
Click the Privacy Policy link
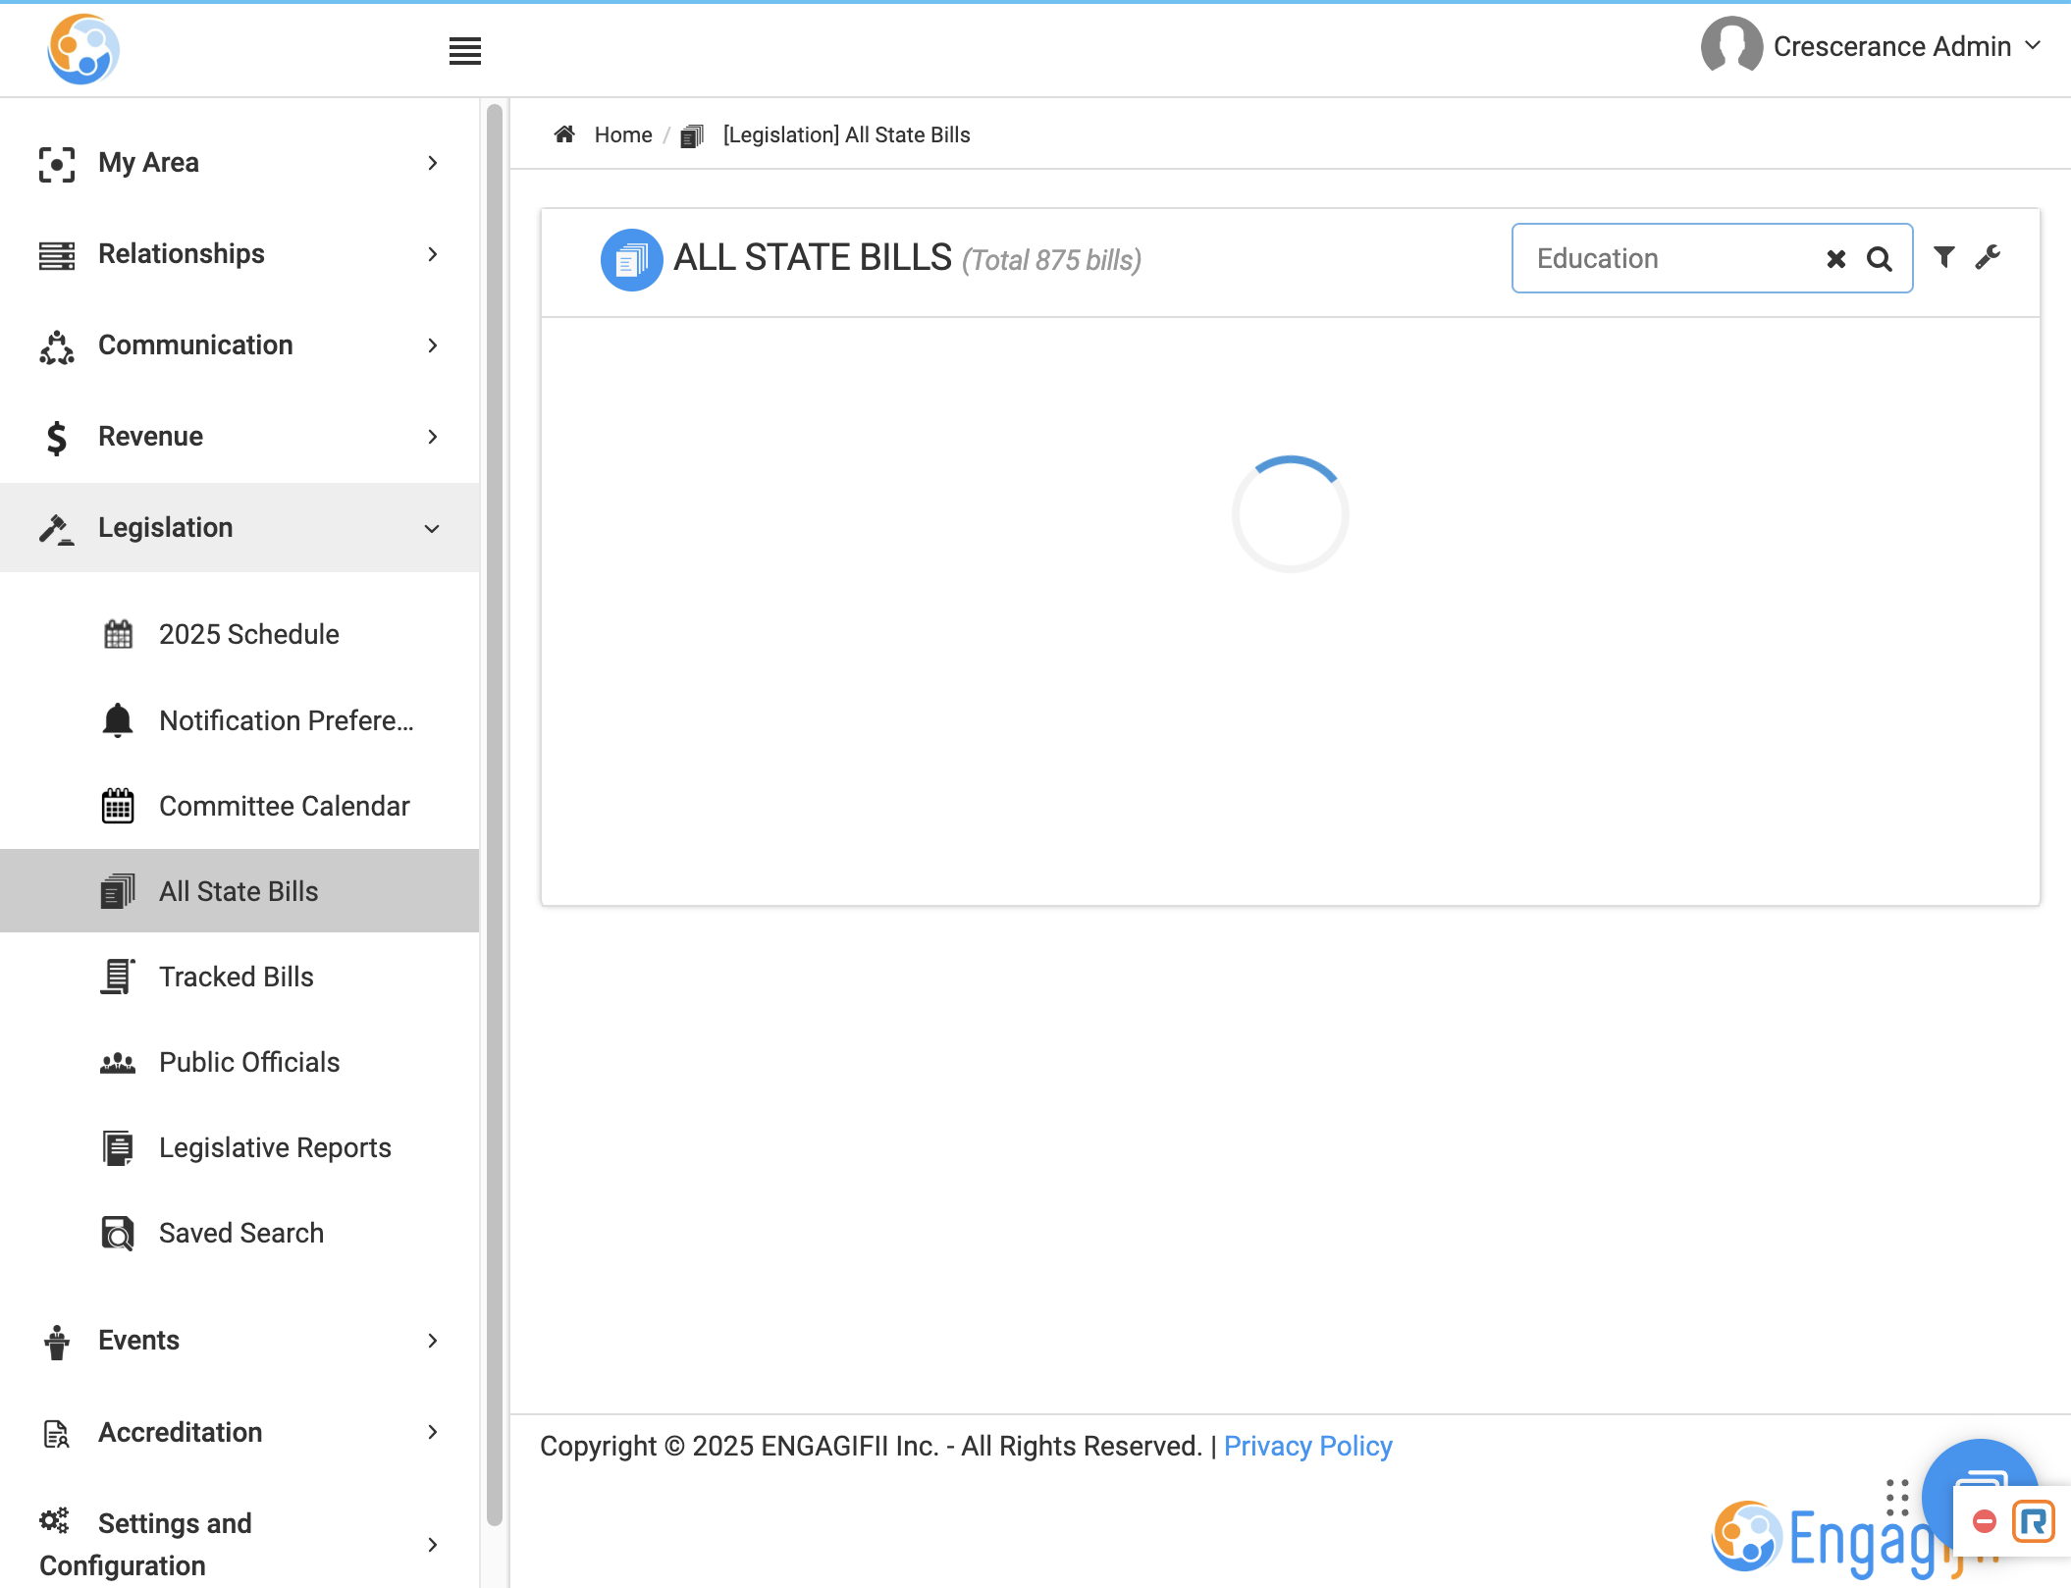pos(1307,1446)
